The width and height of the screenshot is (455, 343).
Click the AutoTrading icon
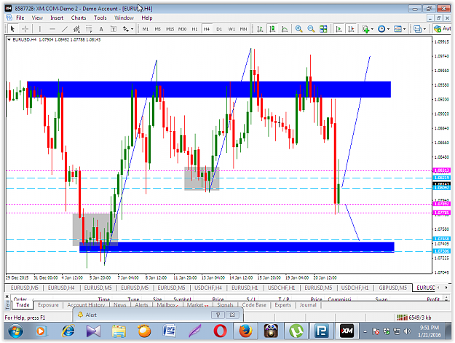(x=442, y=28)
